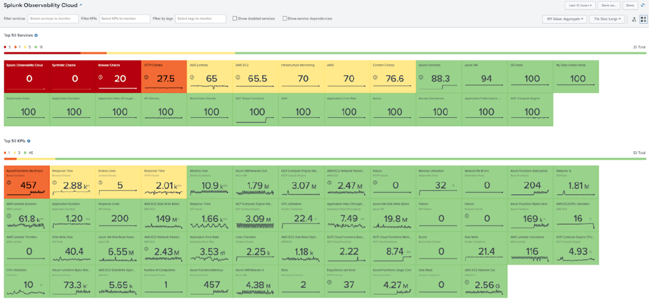
Task: Click the pencil icon beside the dashboard title
Action: tap(81, 5)
